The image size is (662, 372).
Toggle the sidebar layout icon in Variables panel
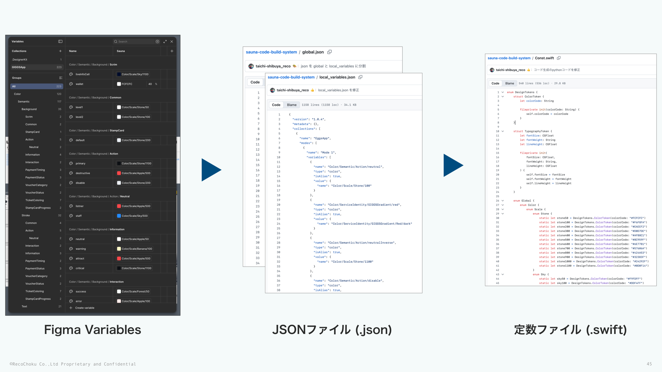click(x=60, y=41)
